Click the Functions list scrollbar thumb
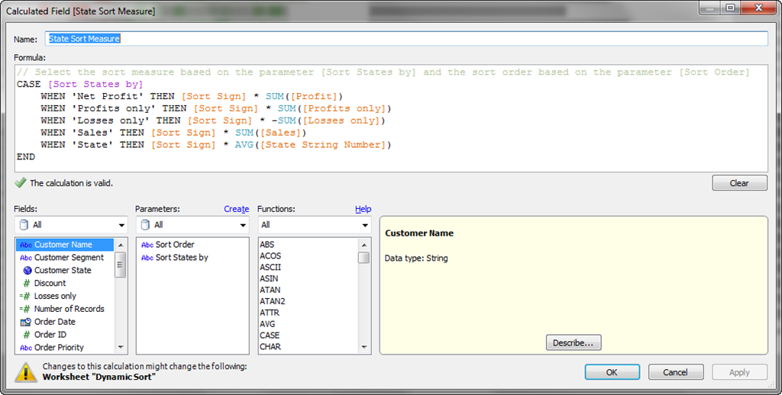 pyautogui.click(x=364, y=258)
